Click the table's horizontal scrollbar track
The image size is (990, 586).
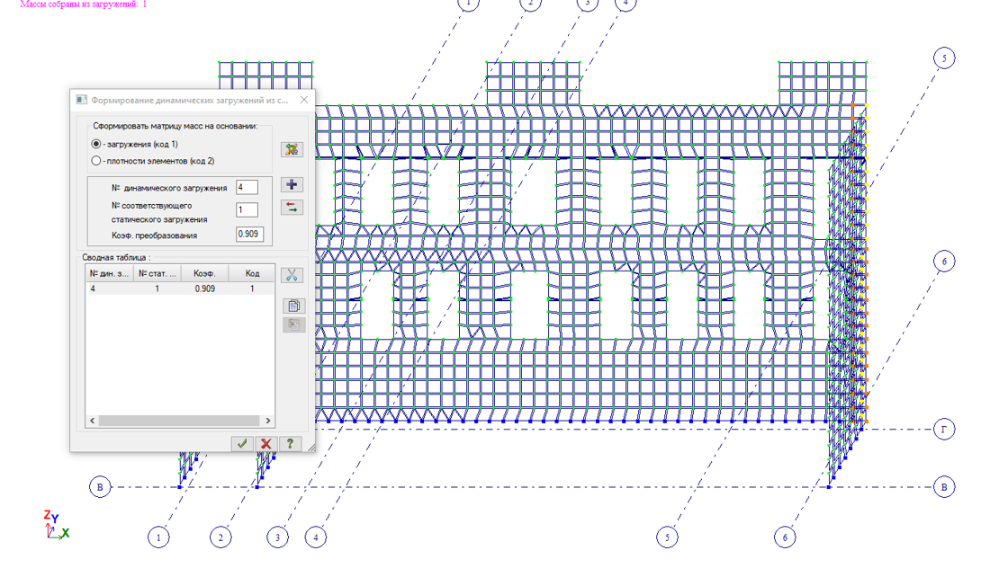point(179,421)
